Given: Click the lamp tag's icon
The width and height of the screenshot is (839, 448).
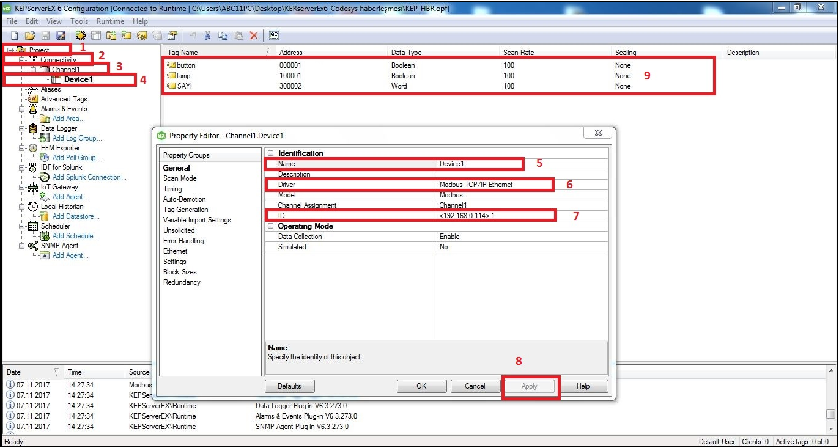Looking at the screenshot, I should point(171,76).
